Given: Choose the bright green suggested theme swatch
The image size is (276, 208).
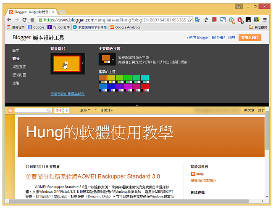Looking at the screenshot, I should [x=128, y=79].
